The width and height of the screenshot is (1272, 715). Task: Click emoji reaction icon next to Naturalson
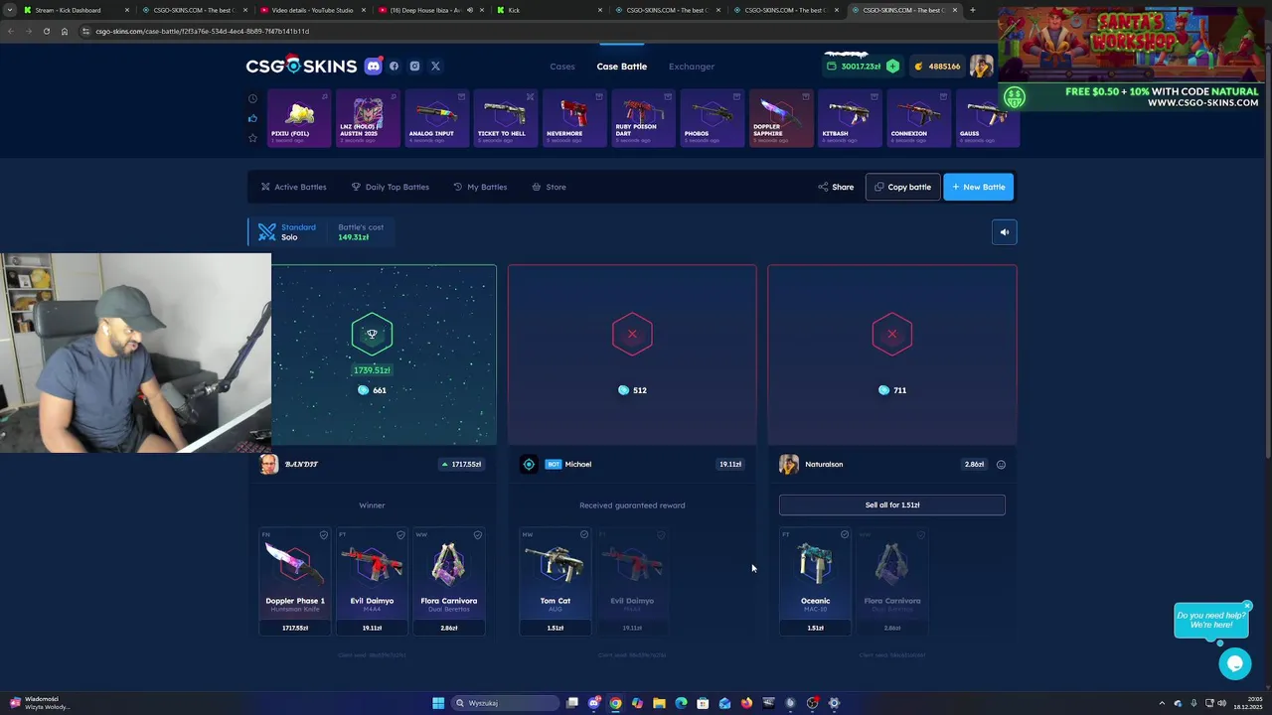tap(1001, 465)
